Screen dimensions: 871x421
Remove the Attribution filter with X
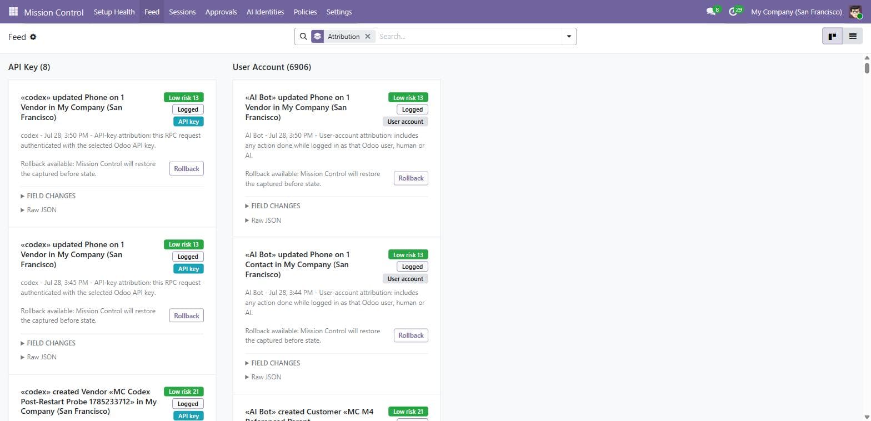tap(367, 36)
